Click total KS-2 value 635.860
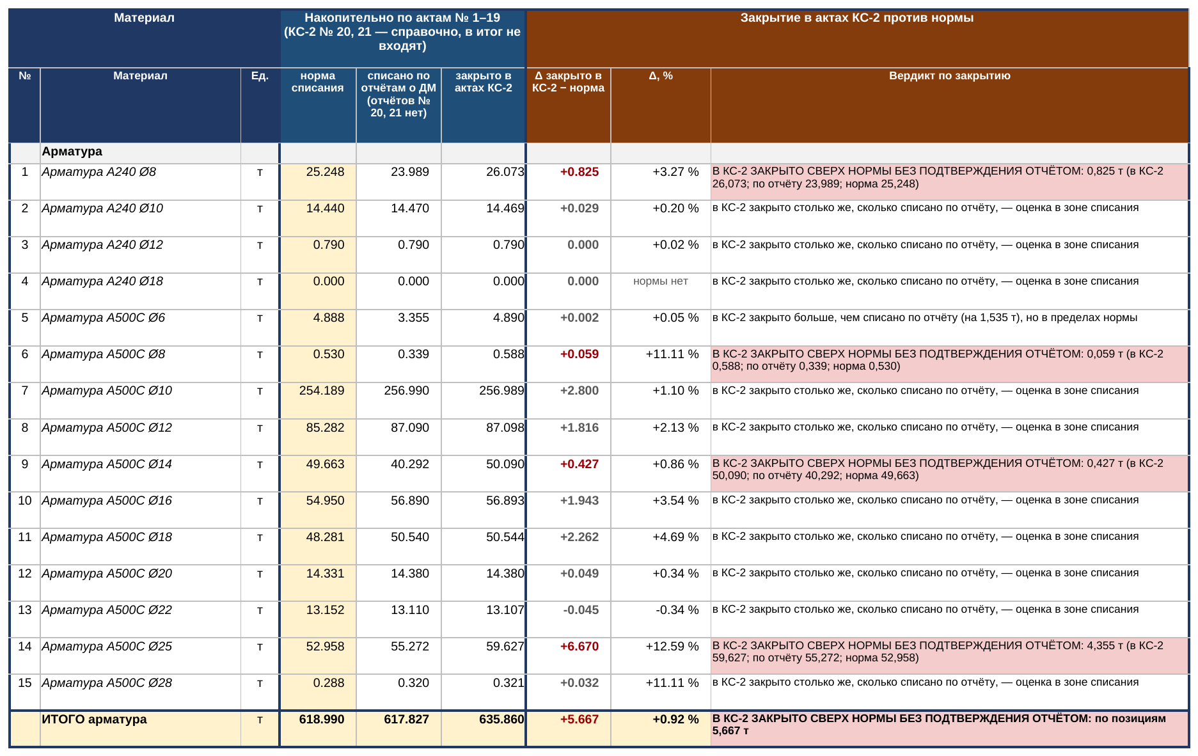The image size is (1198, 756). [483, 728]
